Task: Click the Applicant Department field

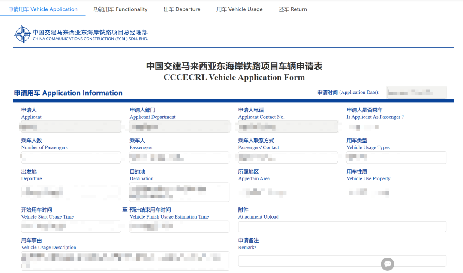Action: (x=179, y=126)
